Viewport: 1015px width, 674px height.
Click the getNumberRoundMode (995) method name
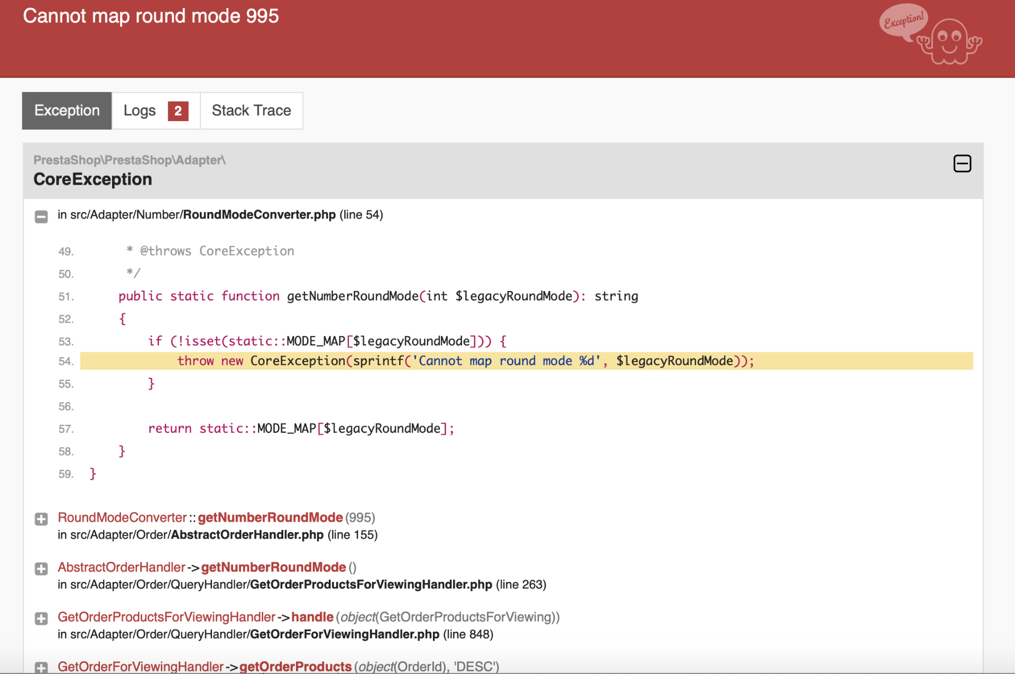(270, 517)
